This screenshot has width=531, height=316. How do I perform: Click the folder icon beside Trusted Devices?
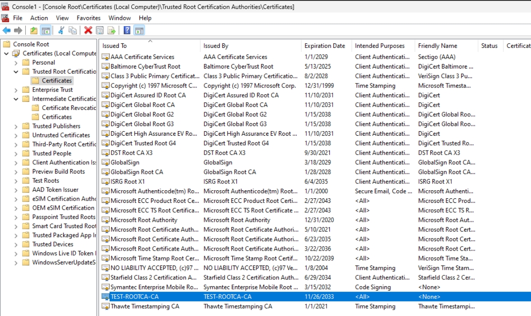click(26, 244)
